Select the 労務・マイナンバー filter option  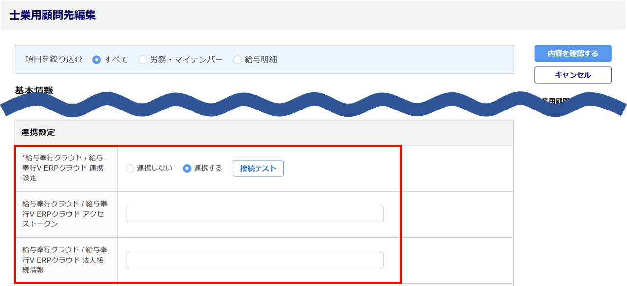click(x=142, y=60)
